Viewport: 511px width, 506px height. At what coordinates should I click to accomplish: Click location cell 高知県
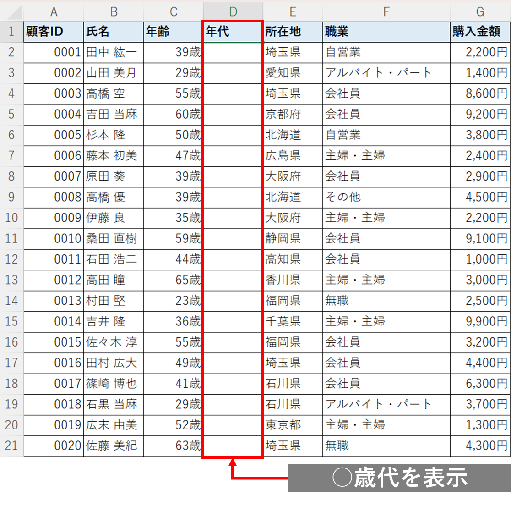pyautogui.click(x=293, y=259)
